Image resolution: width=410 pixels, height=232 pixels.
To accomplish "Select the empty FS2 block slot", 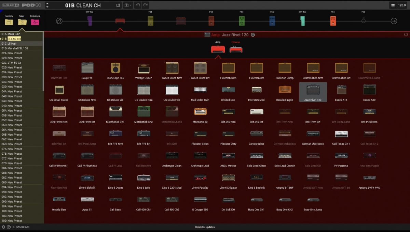I will click(x=363, y=20).
